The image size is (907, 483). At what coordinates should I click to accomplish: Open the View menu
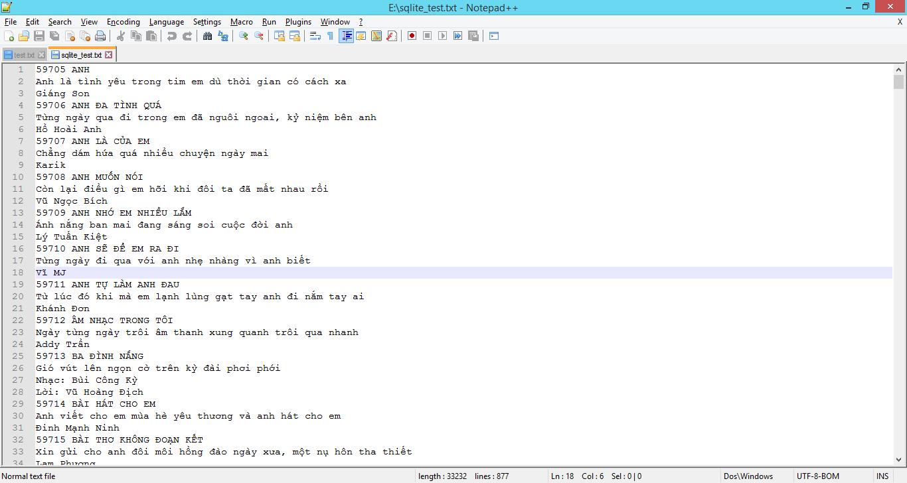[89, 22]
